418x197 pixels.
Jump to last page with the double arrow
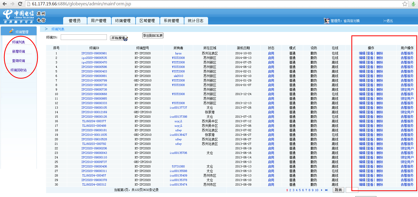(x=326, y=190)
